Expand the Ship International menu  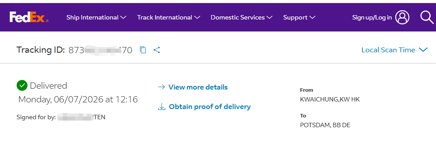(96, 17)
